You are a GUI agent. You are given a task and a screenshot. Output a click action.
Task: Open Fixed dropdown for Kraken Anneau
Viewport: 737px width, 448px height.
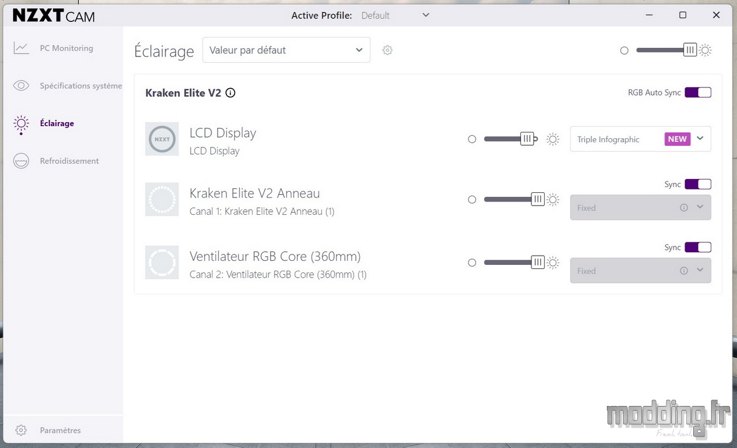pyautogui.click(x=640, y=207)
